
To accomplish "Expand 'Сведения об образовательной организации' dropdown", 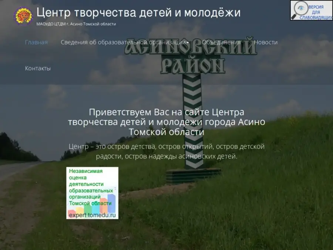I will click(125, 42).
